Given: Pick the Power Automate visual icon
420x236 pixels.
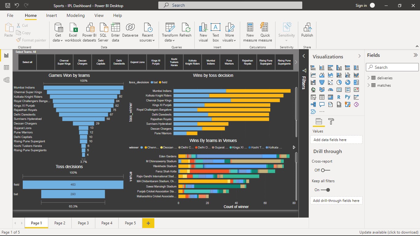Looking at the screenshot, I should [313, 112].
